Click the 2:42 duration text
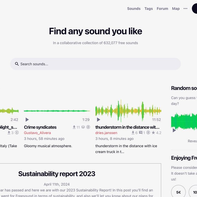Viewport: 197px width, 197px height. pos(14,120)
